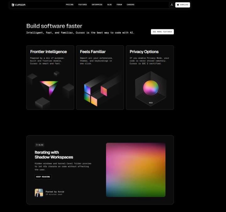Screen dimensions: 226x212
Task: Click Arvid's author avatar photo
Action: coord(39,193)
